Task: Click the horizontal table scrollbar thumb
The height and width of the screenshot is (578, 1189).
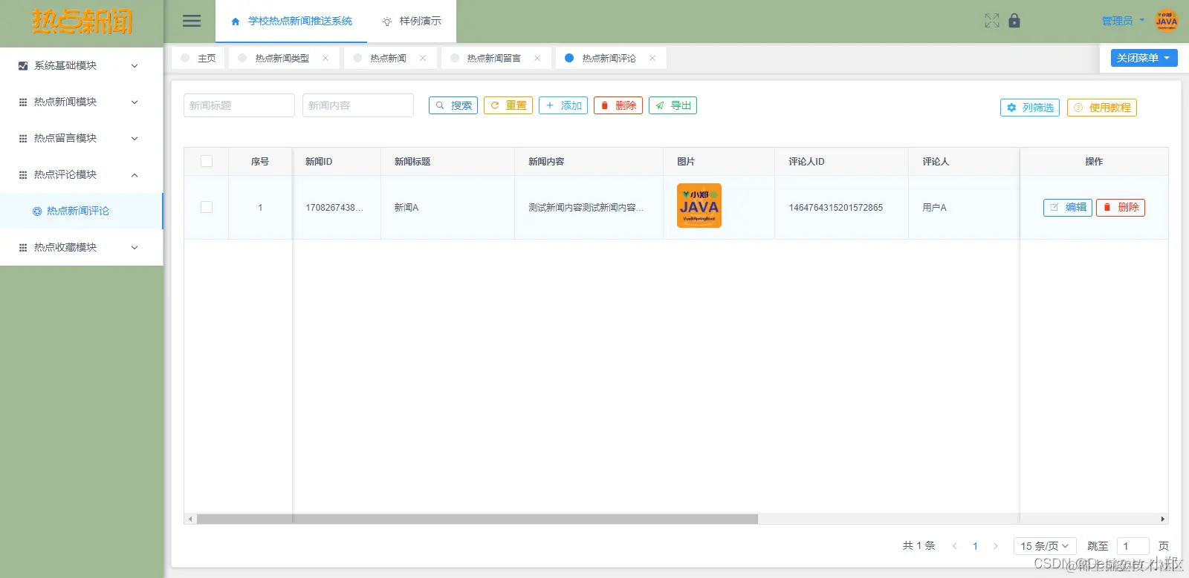Action: [477, 519]
